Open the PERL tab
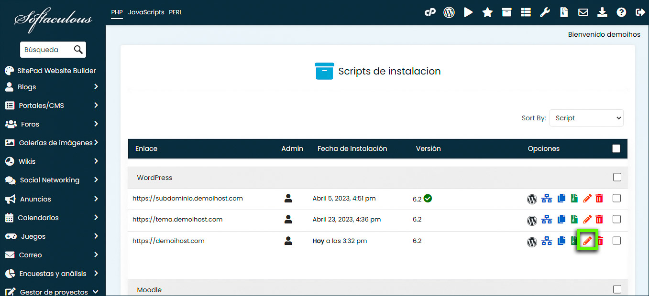 point(176,12)
